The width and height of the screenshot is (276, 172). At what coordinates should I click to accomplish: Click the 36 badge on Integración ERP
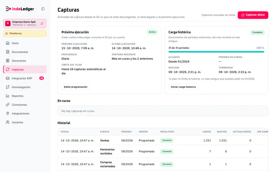click(x=41, y=78)
